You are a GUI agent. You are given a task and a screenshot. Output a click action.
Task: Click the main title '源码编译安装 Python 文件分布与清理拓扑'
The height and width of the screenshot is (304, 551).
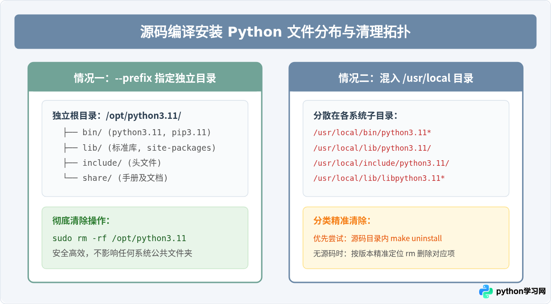point(275,32)
